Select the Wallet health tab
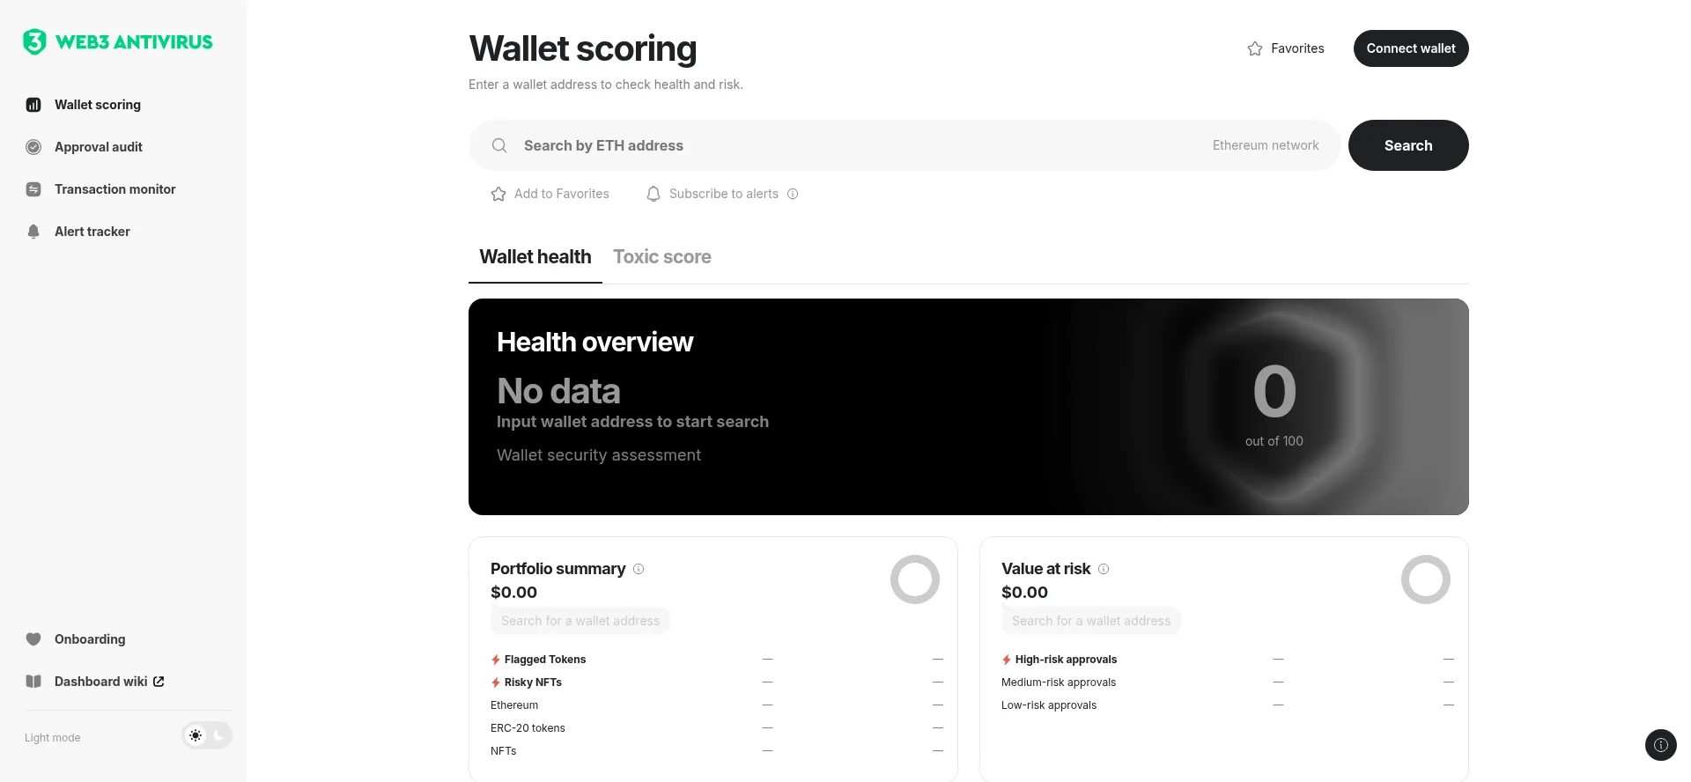This screenshot has height=782, width=1691. pyautogui.click(x=535, y=256)
